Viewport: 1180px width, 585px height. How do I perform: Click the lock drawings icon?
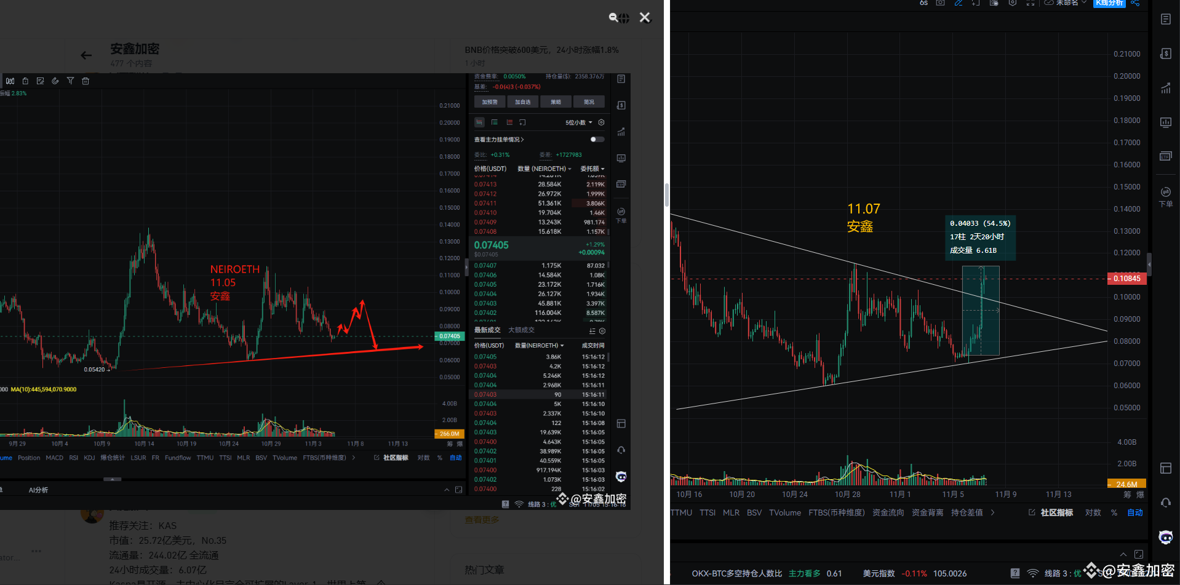click(25, 81)
